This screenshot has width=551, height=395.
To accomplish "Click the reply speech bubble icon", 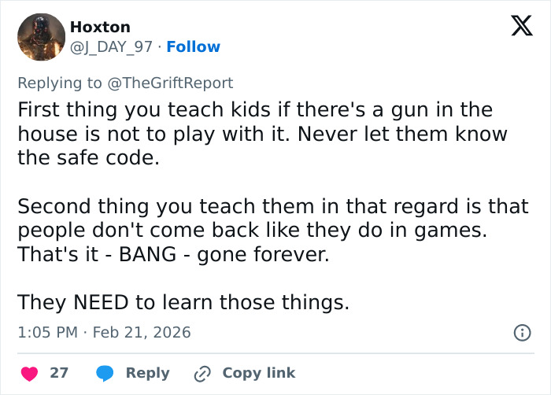I will coord(105,373).
